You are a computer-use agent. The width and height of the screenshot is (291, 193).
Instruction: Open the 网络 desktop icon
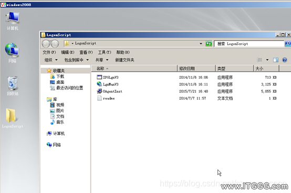click(x=12, y=52)
